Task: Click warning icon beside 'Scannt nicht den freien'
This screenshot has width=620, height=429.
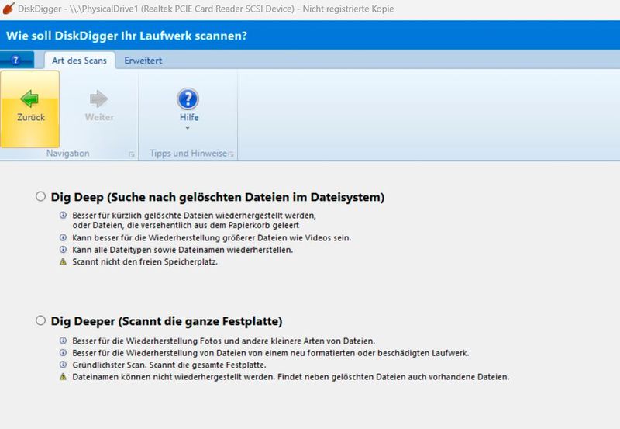Action: point(63,261)
